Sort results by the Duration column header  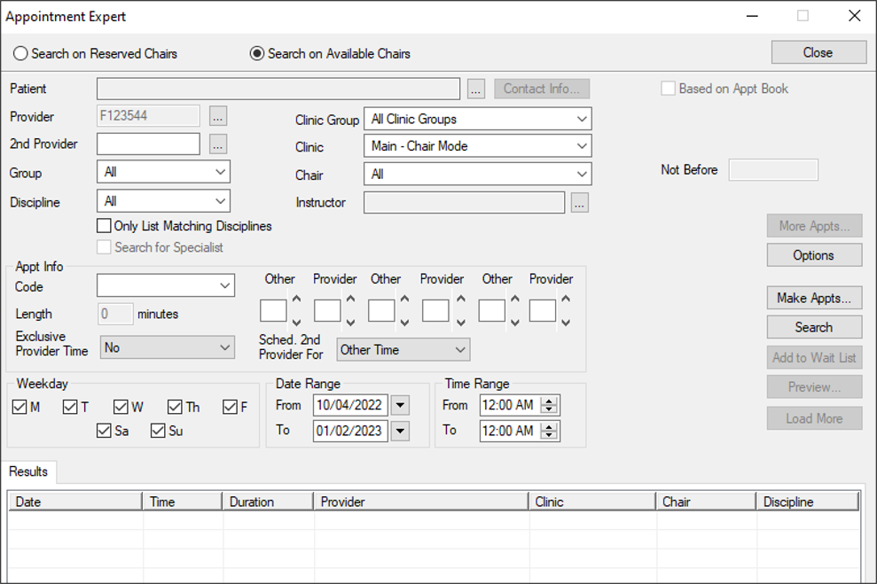tap(268, 502)
